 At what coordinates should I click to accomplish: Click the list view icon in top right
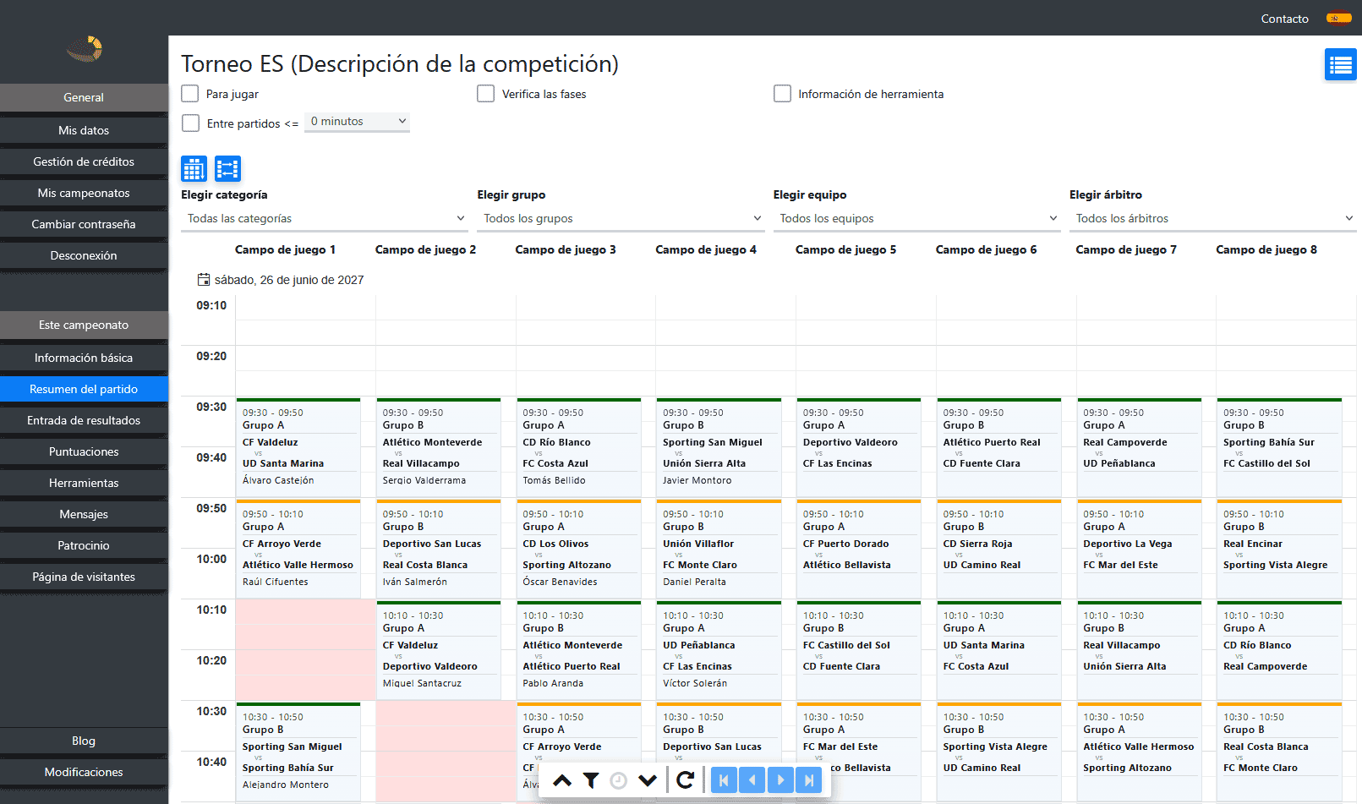(1340, 65)
